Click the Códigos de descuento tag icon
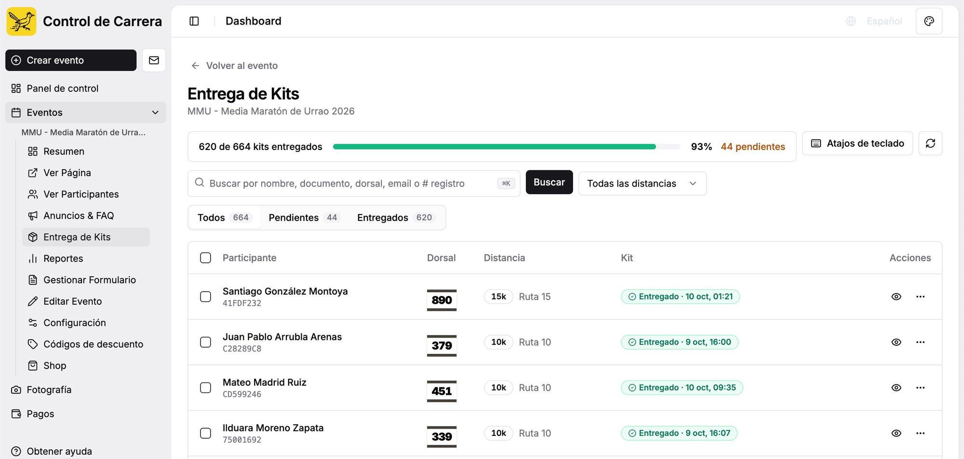This screenshot has height=459, width=964. coord(33,344)
